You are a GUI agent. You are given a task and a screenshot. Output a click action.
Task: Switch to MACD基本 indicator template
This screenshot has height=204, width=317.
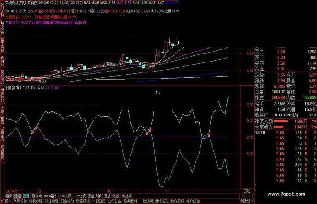coord(51,196)
